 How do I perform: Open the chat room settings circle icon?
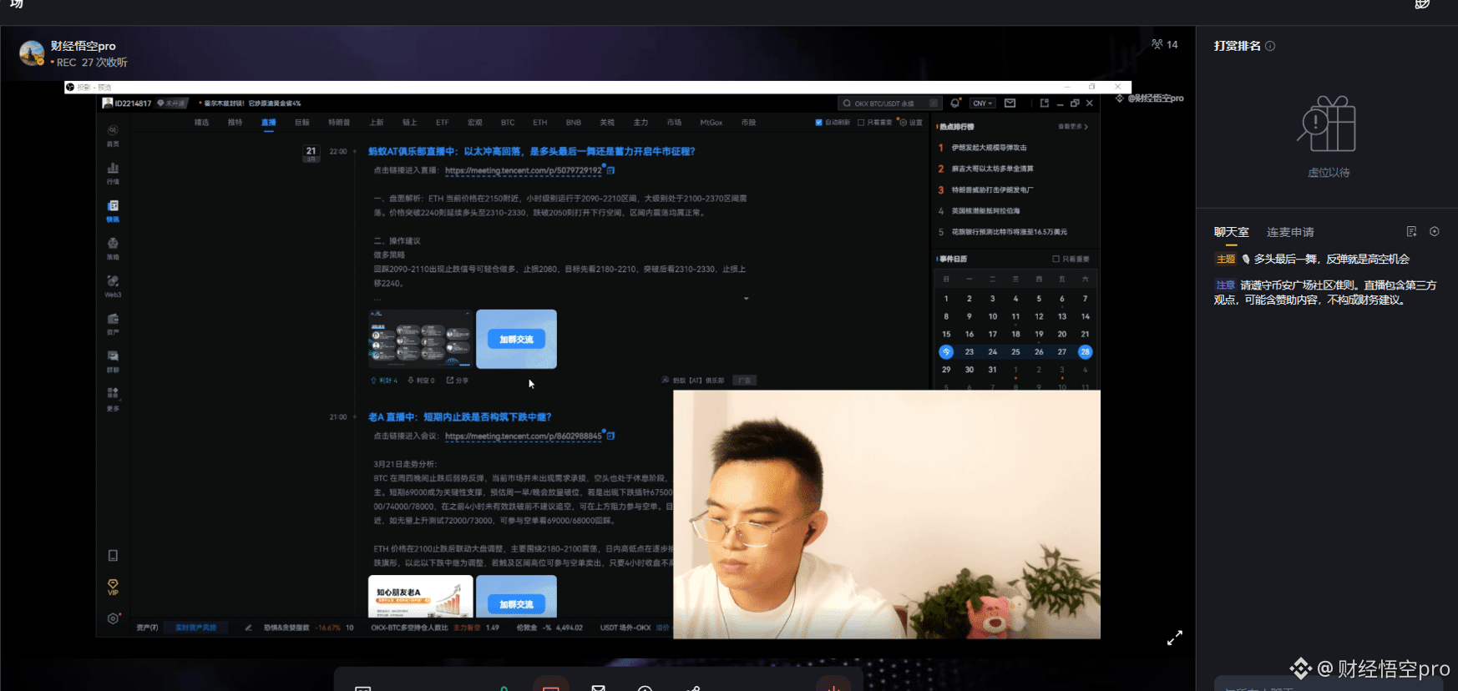pos(1435,232)
